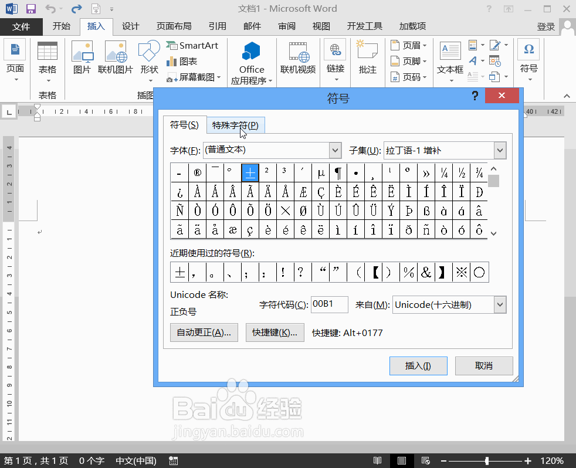Expand the font (字体) dropdown

[335, 151]
